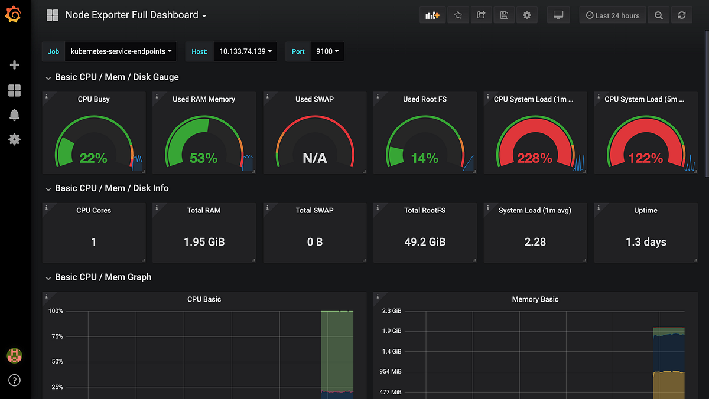Open Total SWAP panel title
709x399 pixels.
coord(314,210)
